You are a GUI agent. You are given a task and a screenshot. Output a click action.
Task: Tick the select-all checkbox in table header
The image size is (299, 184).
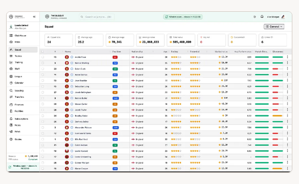coord(42,51)
